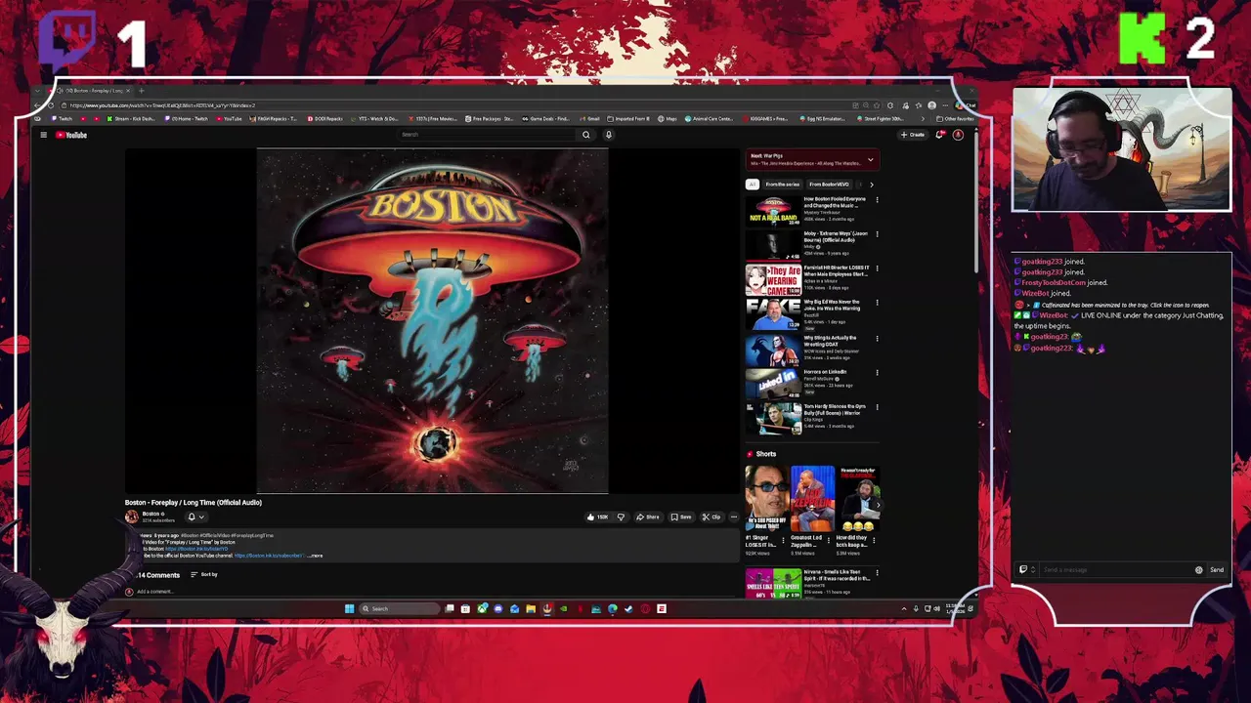Screen dimensions: 1251x703
Task: Open 'Gmail' bookmark in bookmarks bar
Action: (x=591, y=119)
